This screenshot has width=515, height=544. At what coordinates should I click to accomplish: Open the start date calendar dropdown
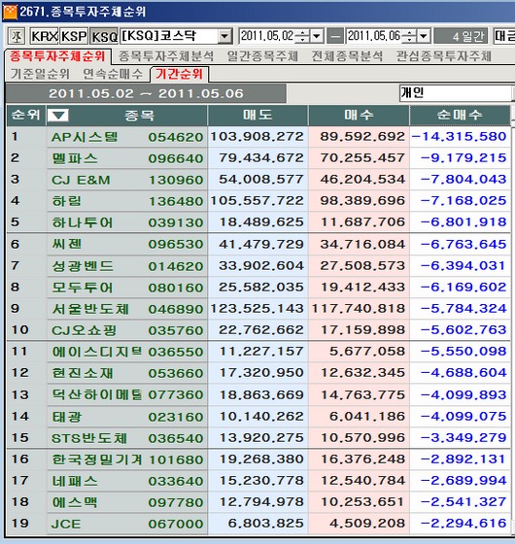[x=317, y=36]
